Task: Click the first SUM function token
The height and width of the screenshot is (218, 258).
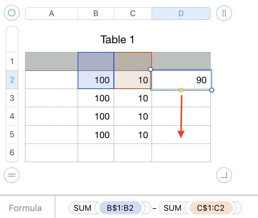Action: [x=82, y=208]
